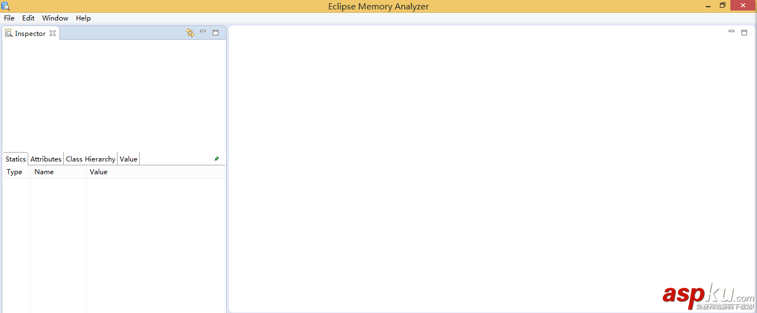Open the File menu
Image resolution: width=757 pixels, height=313 pixels.
[x=9, y=18]
